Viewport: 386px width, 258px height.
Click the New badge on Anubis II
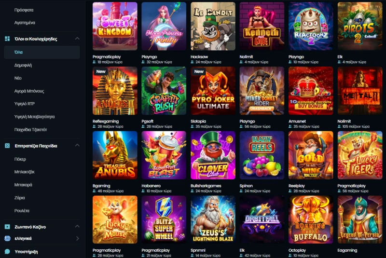click(101, 71)
